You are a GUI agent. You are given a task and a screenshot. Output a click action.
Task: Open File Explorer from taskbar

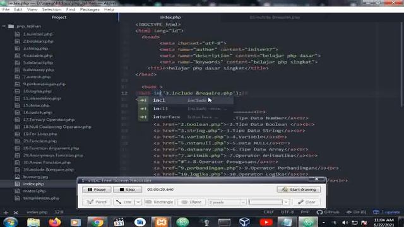click(x=33, y=222)
